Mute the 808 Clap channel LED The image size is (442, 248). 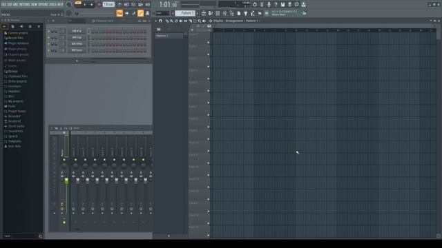tap(49, 37)
